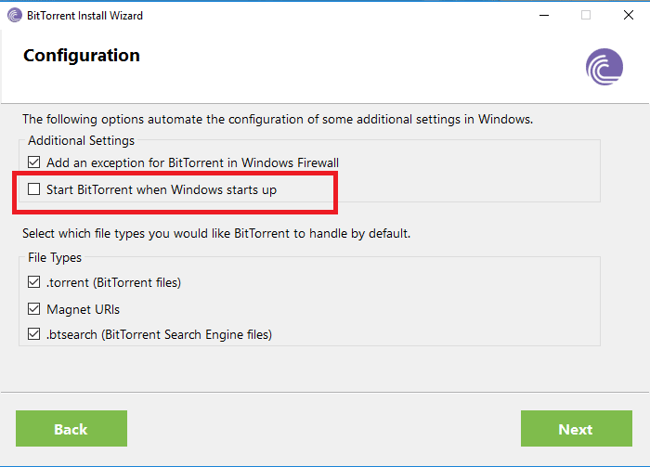This screenshot has width=650, height=467.
Task: Click the BitTorrent Install Wizard title text
Action: point(85,16)
